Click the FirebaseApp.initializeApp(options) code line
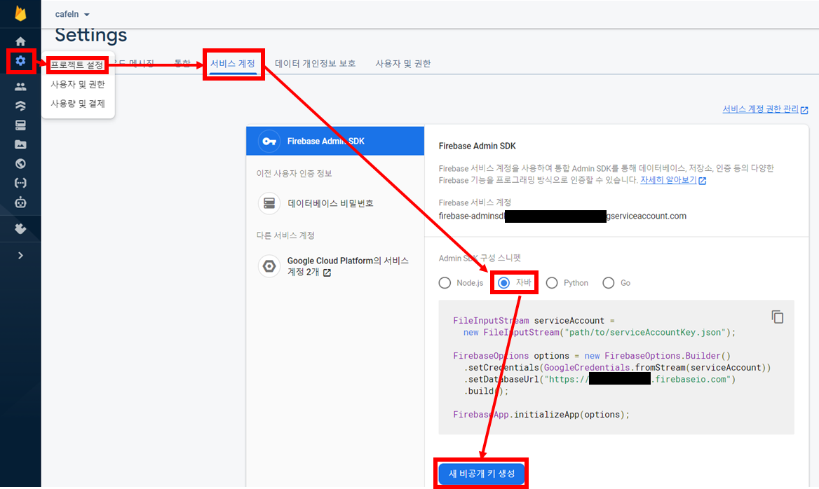819x489 pixels. [x=541, y=414]
